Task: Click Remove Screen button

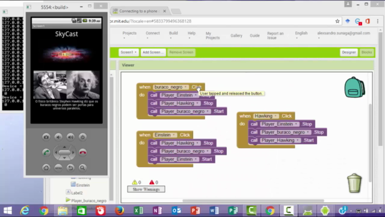Action: (181, 52)
